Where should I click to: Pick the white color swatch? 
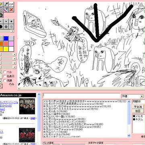point(11,49)
